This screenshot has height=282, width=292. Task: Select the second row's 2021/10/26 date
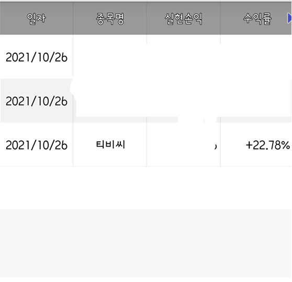click(x=37, y=101)
